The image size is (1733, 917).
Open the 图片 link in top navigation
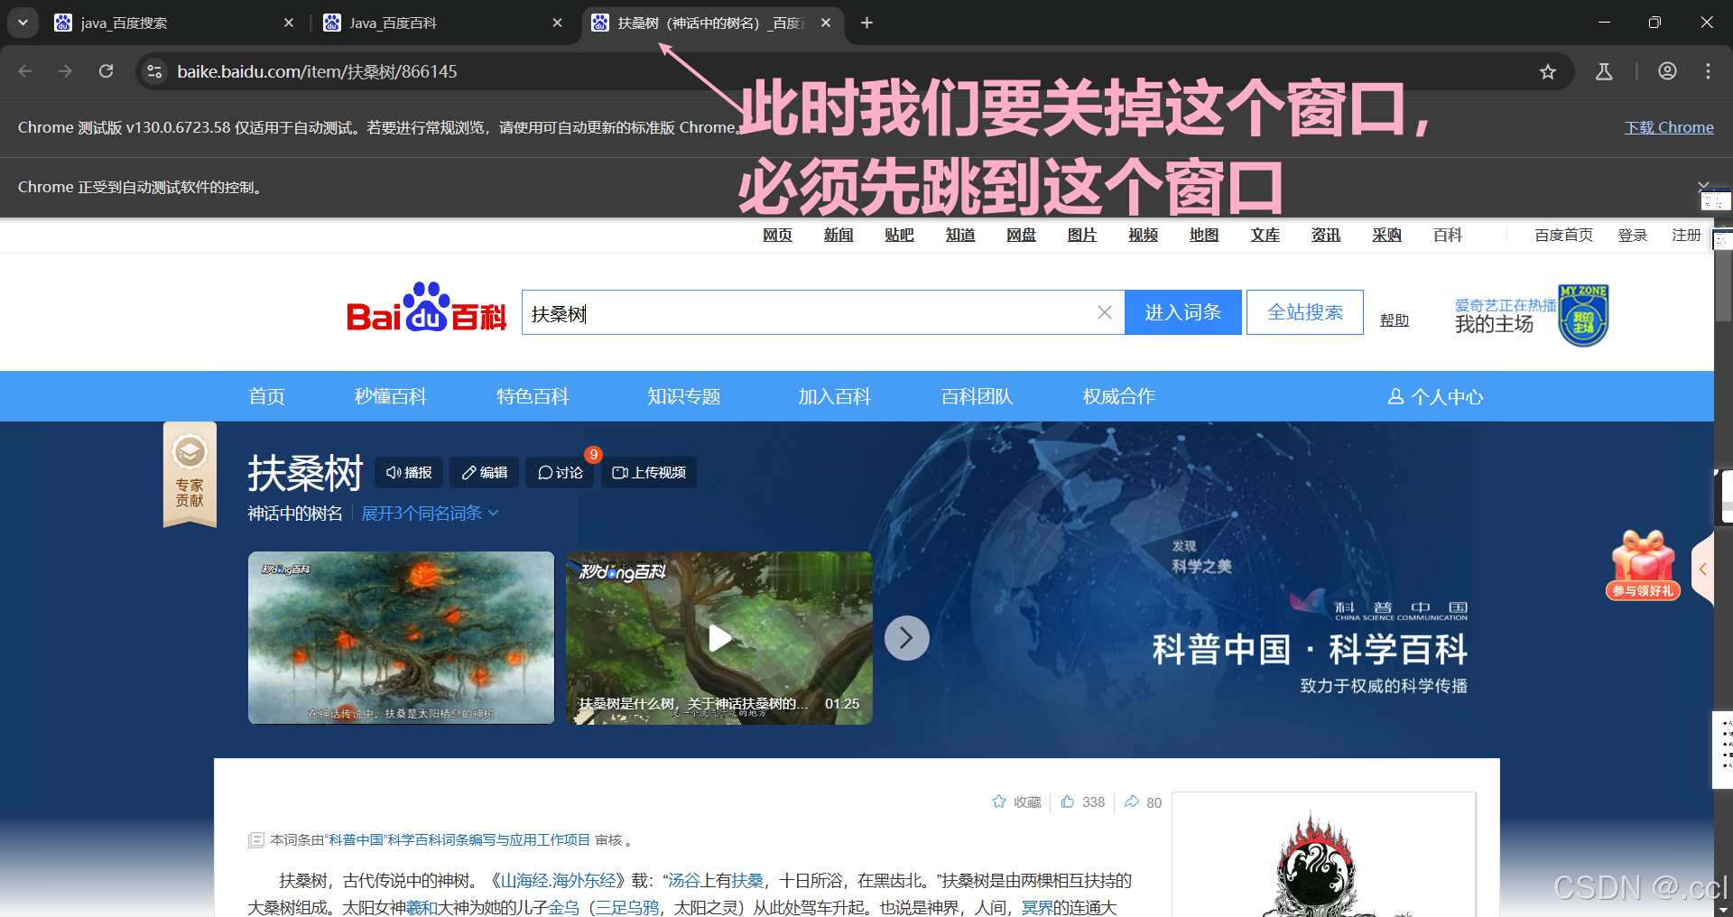pos(1082,235)
